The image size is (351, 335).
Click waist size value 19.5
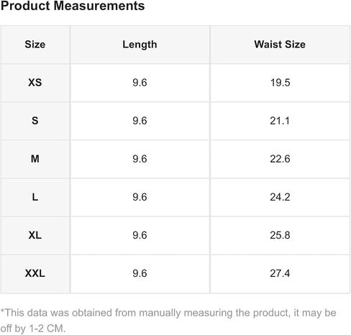pyautogui.click(x=280, y=83)
